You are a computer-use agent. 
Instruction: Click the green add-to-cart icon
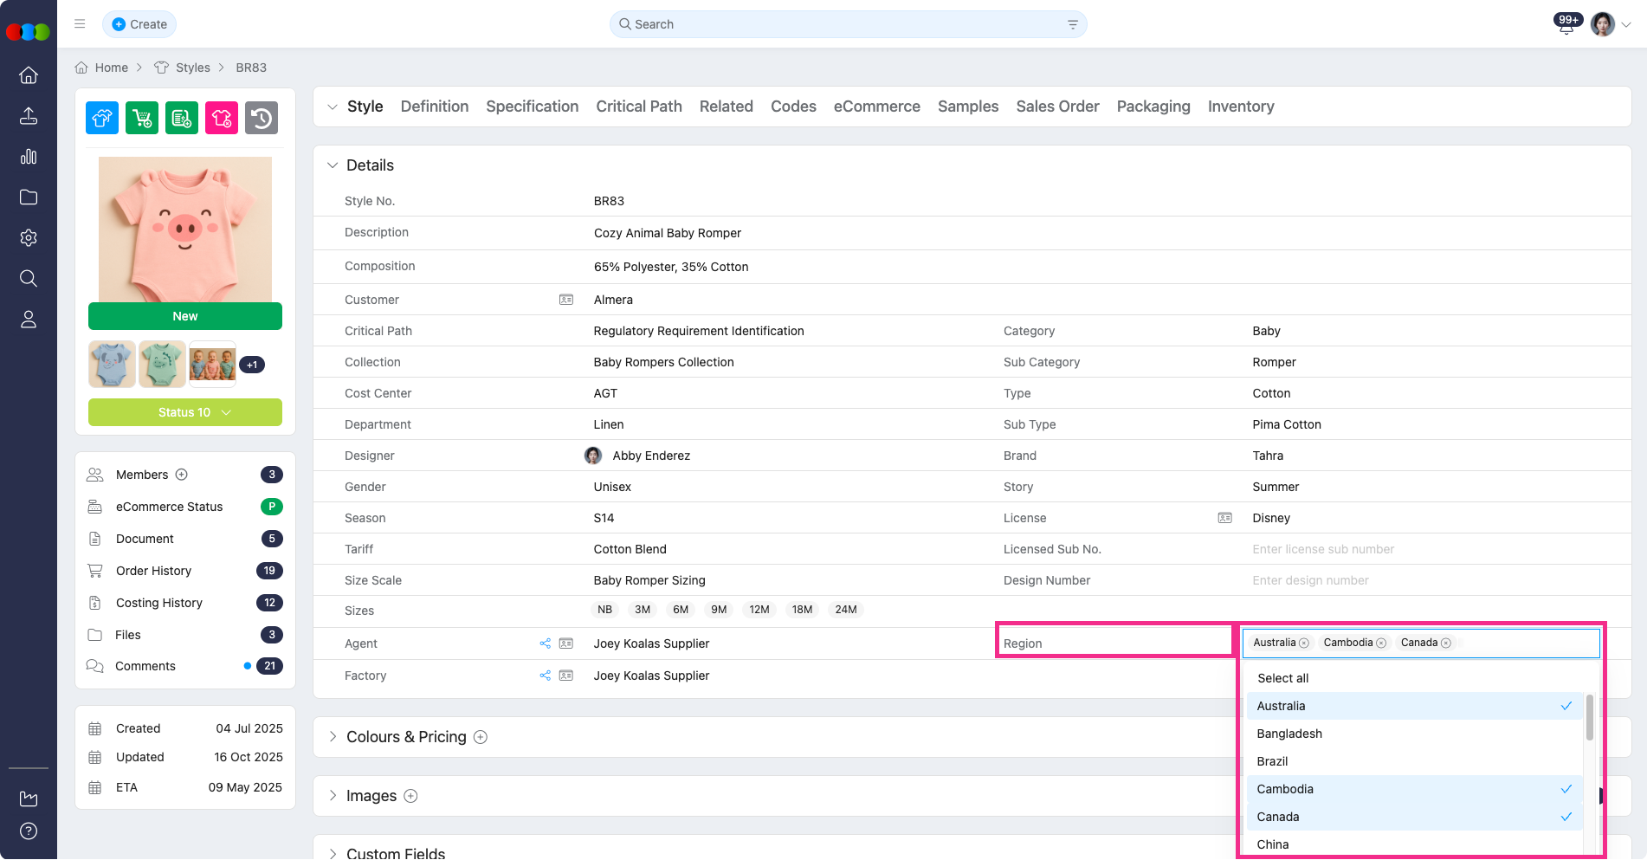click(142, 118)
